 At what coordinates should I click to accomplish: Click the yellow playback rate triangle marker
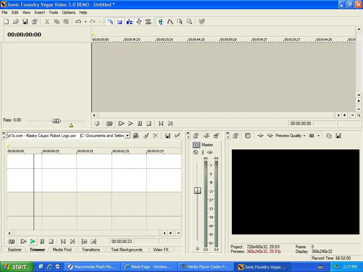tap(71, 125)
